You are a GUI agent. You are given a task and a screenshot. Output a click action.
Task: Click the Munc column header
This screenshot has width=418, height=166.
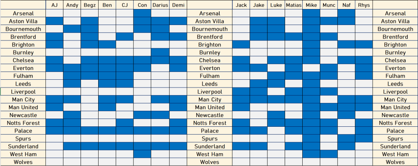(329, 5)
